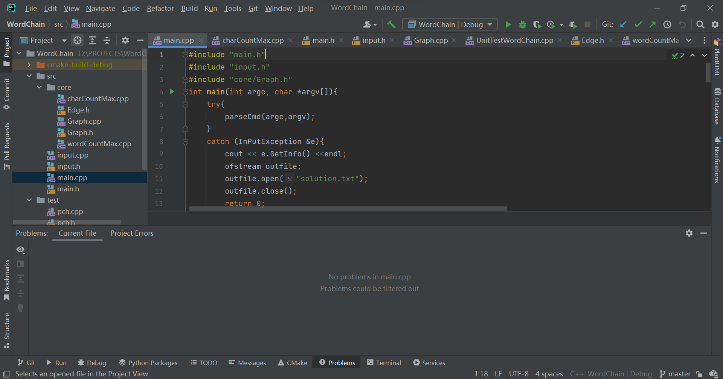Build project with hammer icon

click(x=391, y=24)
